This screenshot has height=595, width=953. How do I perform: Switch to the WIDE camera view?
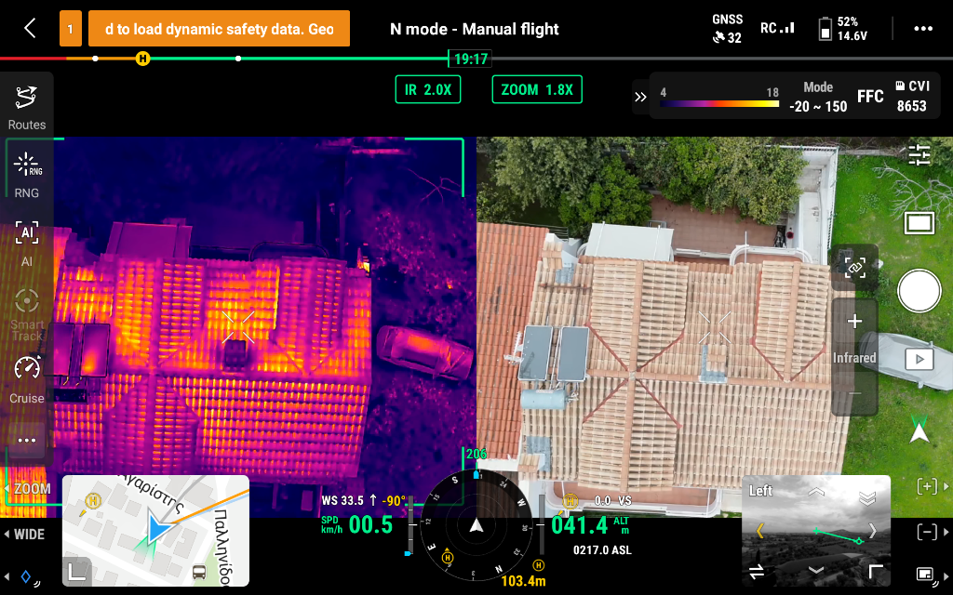(25, 535)
